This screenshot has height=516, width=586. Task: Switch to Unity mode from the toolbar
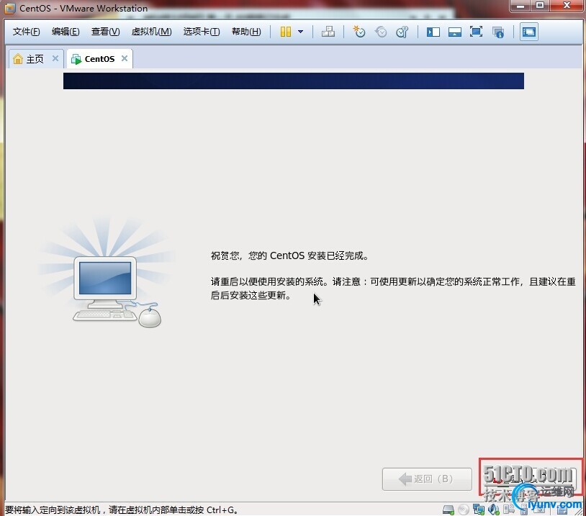coord(498,32)
